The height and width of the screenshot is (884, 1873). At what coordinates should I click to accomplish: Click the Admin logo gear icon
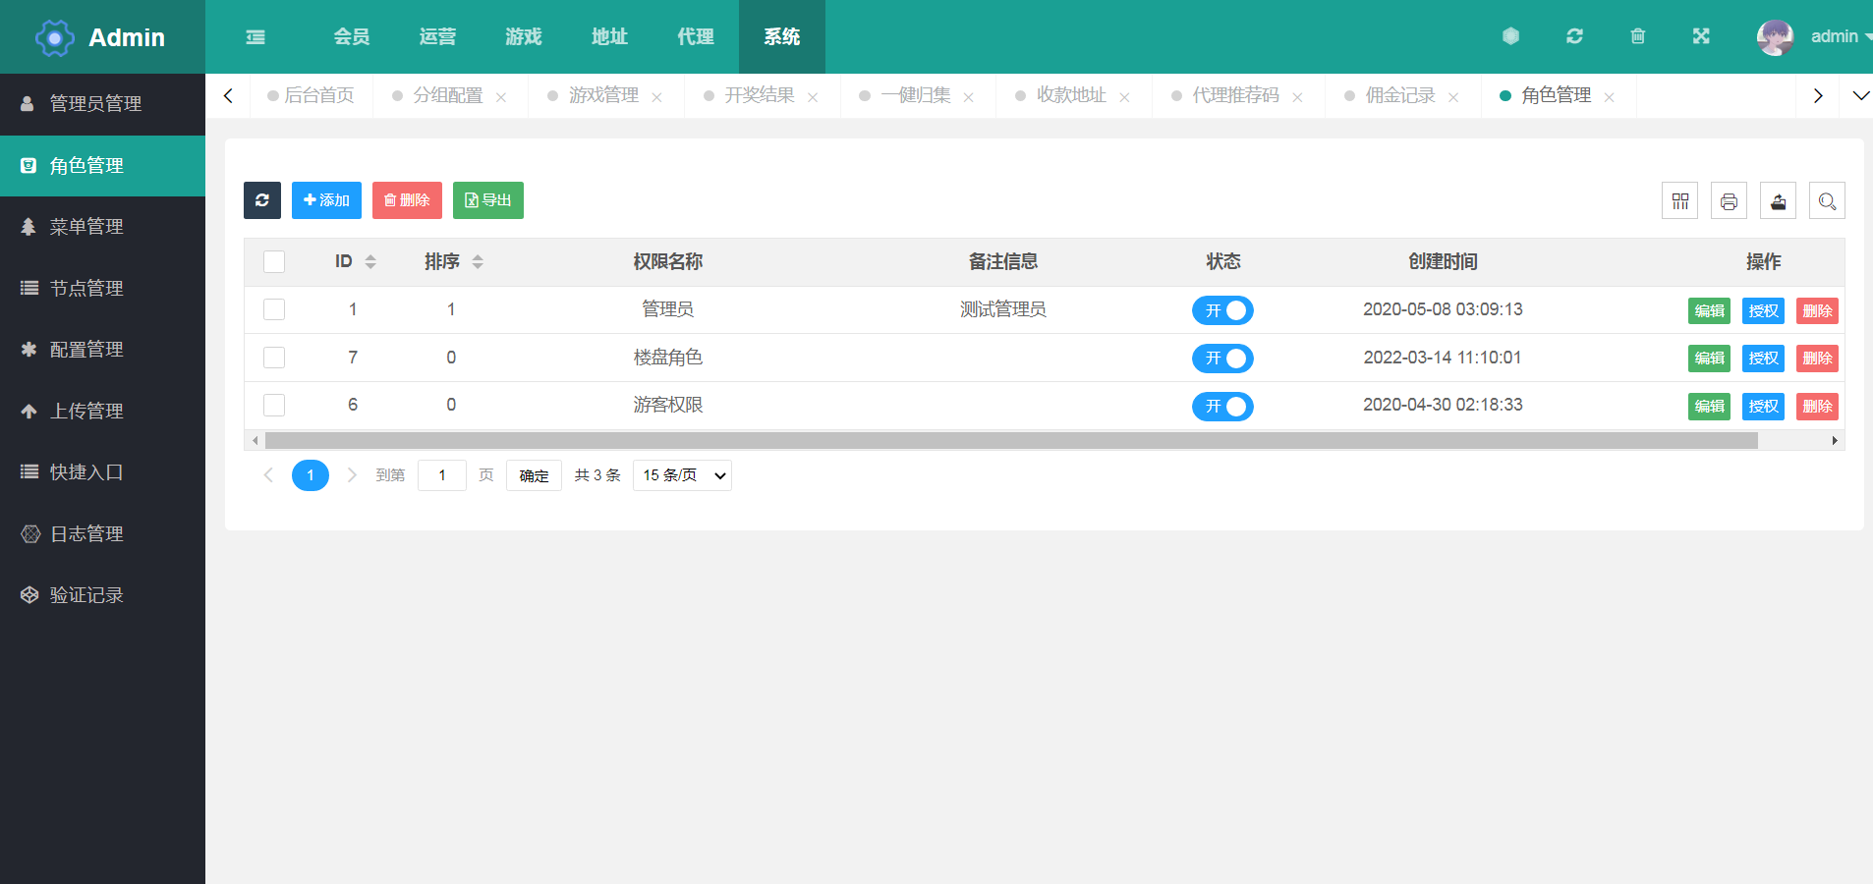pyautogui.click(x=55, y=38)
